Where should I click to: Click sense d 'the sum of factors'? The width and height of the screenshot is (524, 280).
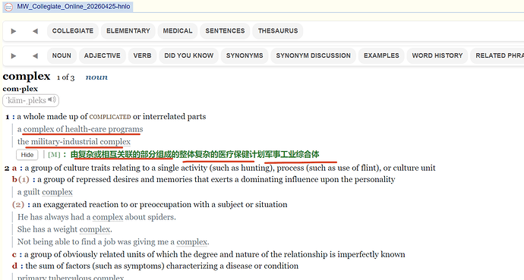tap(162, 266)
